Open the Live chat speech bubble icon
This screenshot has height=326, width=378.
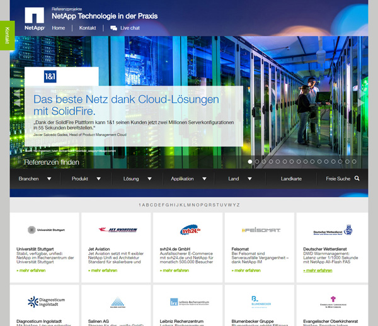(113, 28)
